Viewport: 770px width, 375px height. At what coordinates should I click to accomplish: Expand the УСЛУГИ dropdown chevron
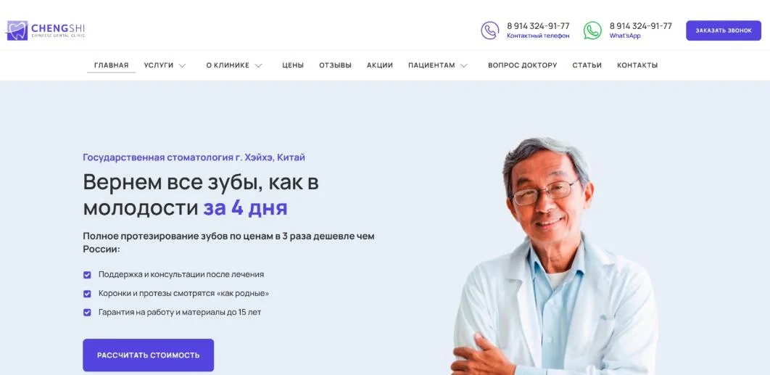coord(182,65)
